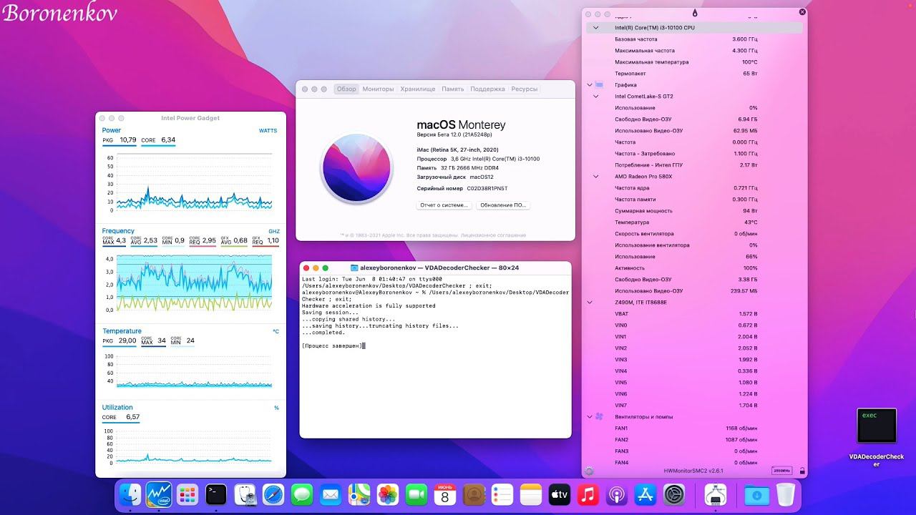Collapse the Intel CometLake-S GT2 section
This screenshot has height=515, width=916.
click(595, 97)
